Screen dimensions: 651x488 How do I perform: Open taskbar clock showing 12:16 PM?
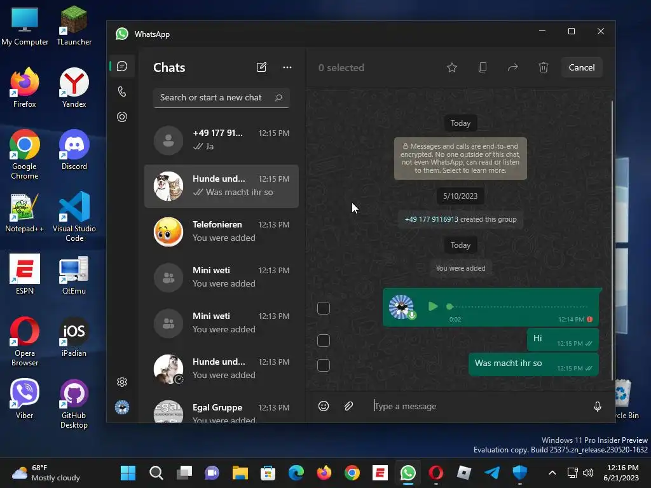621,473
